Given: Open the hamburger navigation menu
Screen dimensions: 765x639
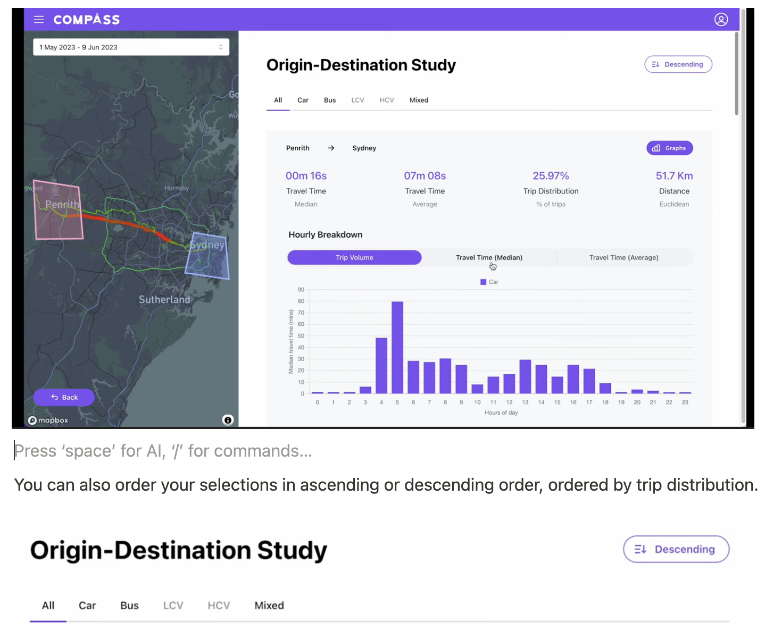Looking at the screenshot, I should point(38,20).
